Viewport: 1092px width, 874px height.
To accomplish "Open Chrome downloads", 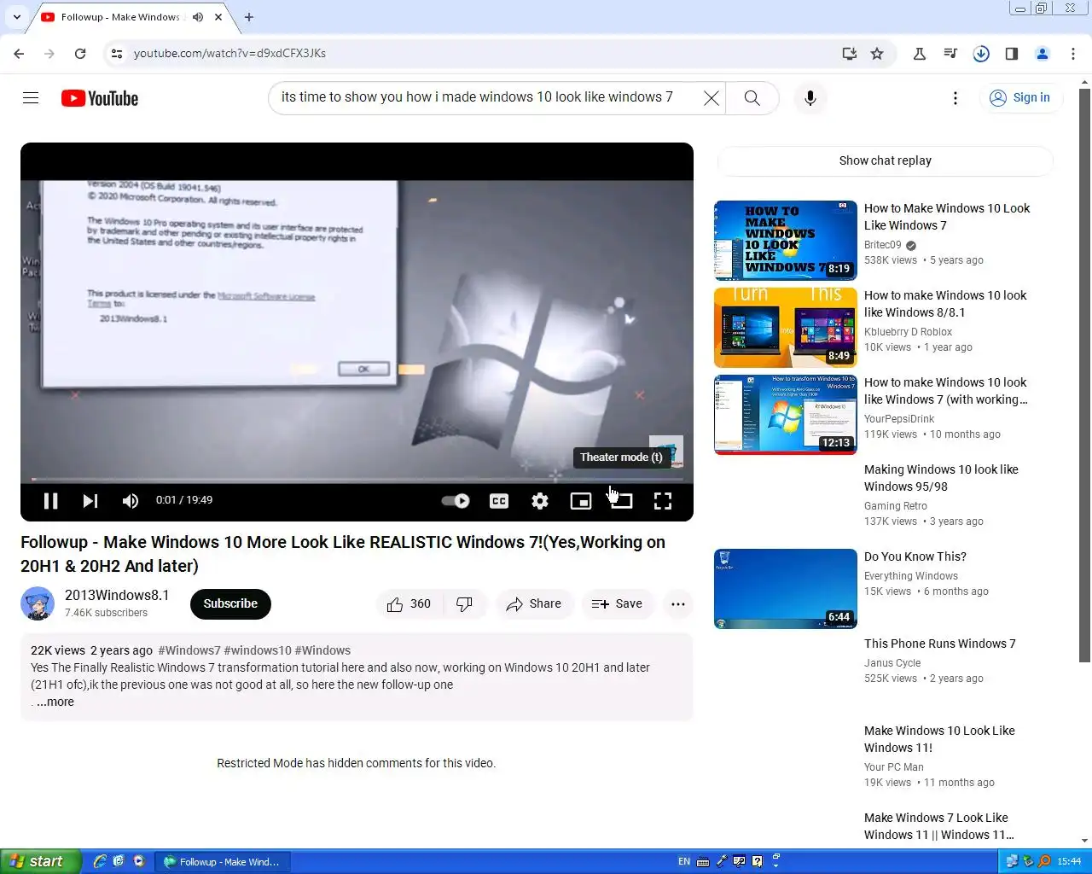I will coord(981,53).
